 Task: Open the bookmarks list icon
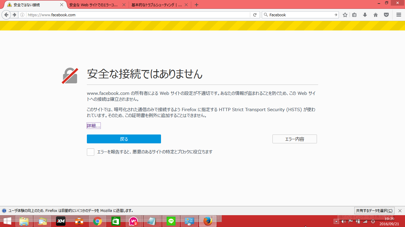pyautogui.click(x=354, y=15)
